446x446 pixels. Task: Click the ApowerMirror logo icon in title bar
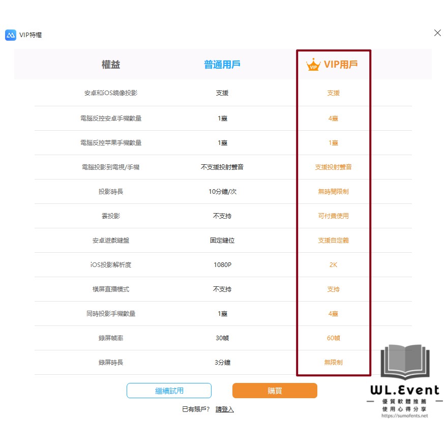[11, 35]
